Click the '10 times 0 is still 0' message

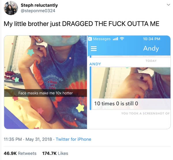(116, 103)
